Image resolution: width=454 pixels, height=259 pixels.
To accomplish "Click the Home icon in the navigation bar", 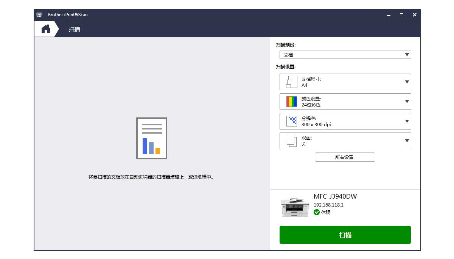I will point(45,29).
